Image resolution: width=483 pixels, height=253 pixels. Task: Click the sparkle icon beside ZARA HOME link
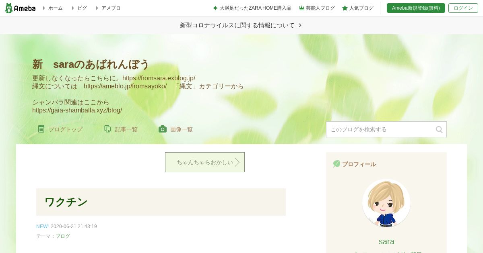click(215, 8)
